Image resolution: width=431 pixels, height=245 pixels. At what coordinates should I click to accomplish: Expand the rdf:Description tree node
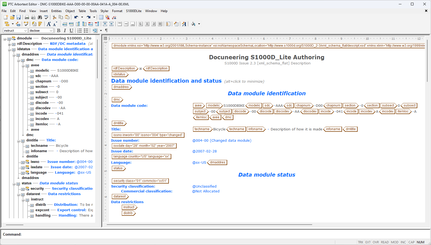9,45
